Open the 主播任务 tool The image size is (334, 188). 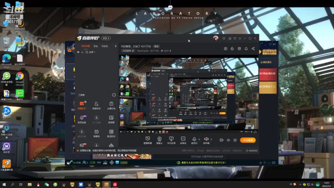[x=111, y=105]
